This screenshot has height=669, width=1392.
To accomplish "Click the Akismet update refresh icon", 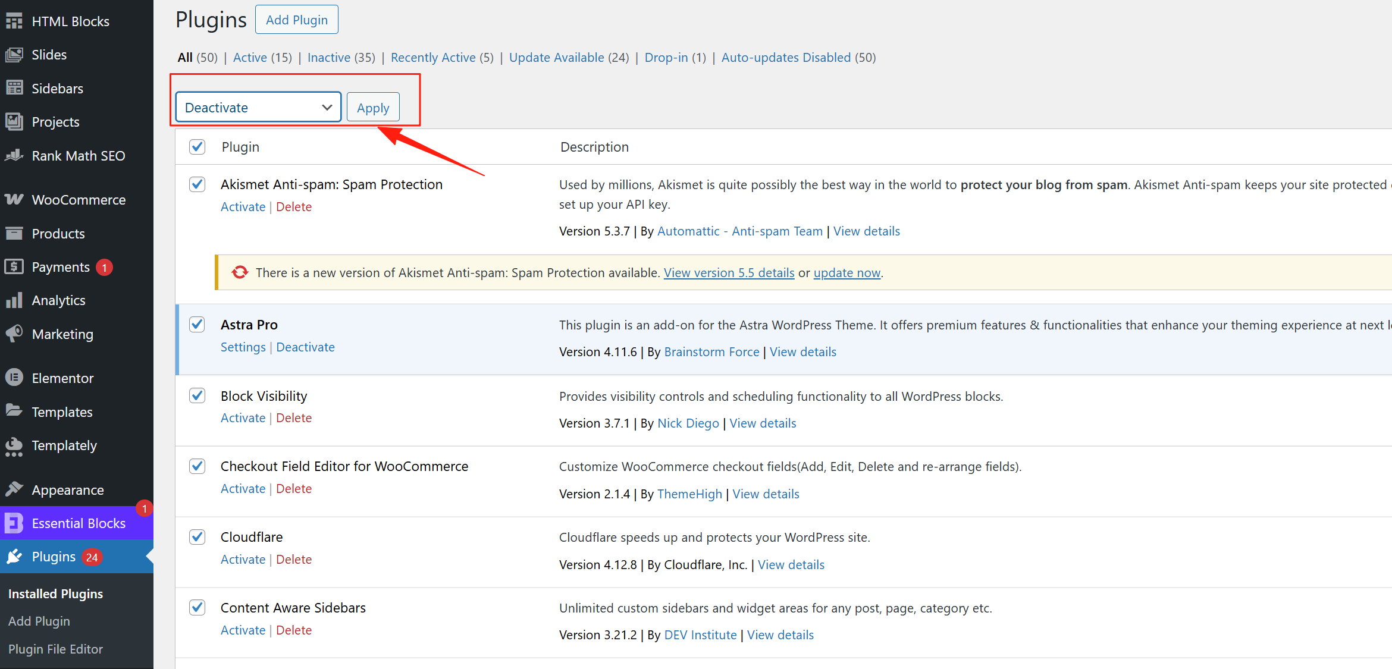I will point(240,272).
